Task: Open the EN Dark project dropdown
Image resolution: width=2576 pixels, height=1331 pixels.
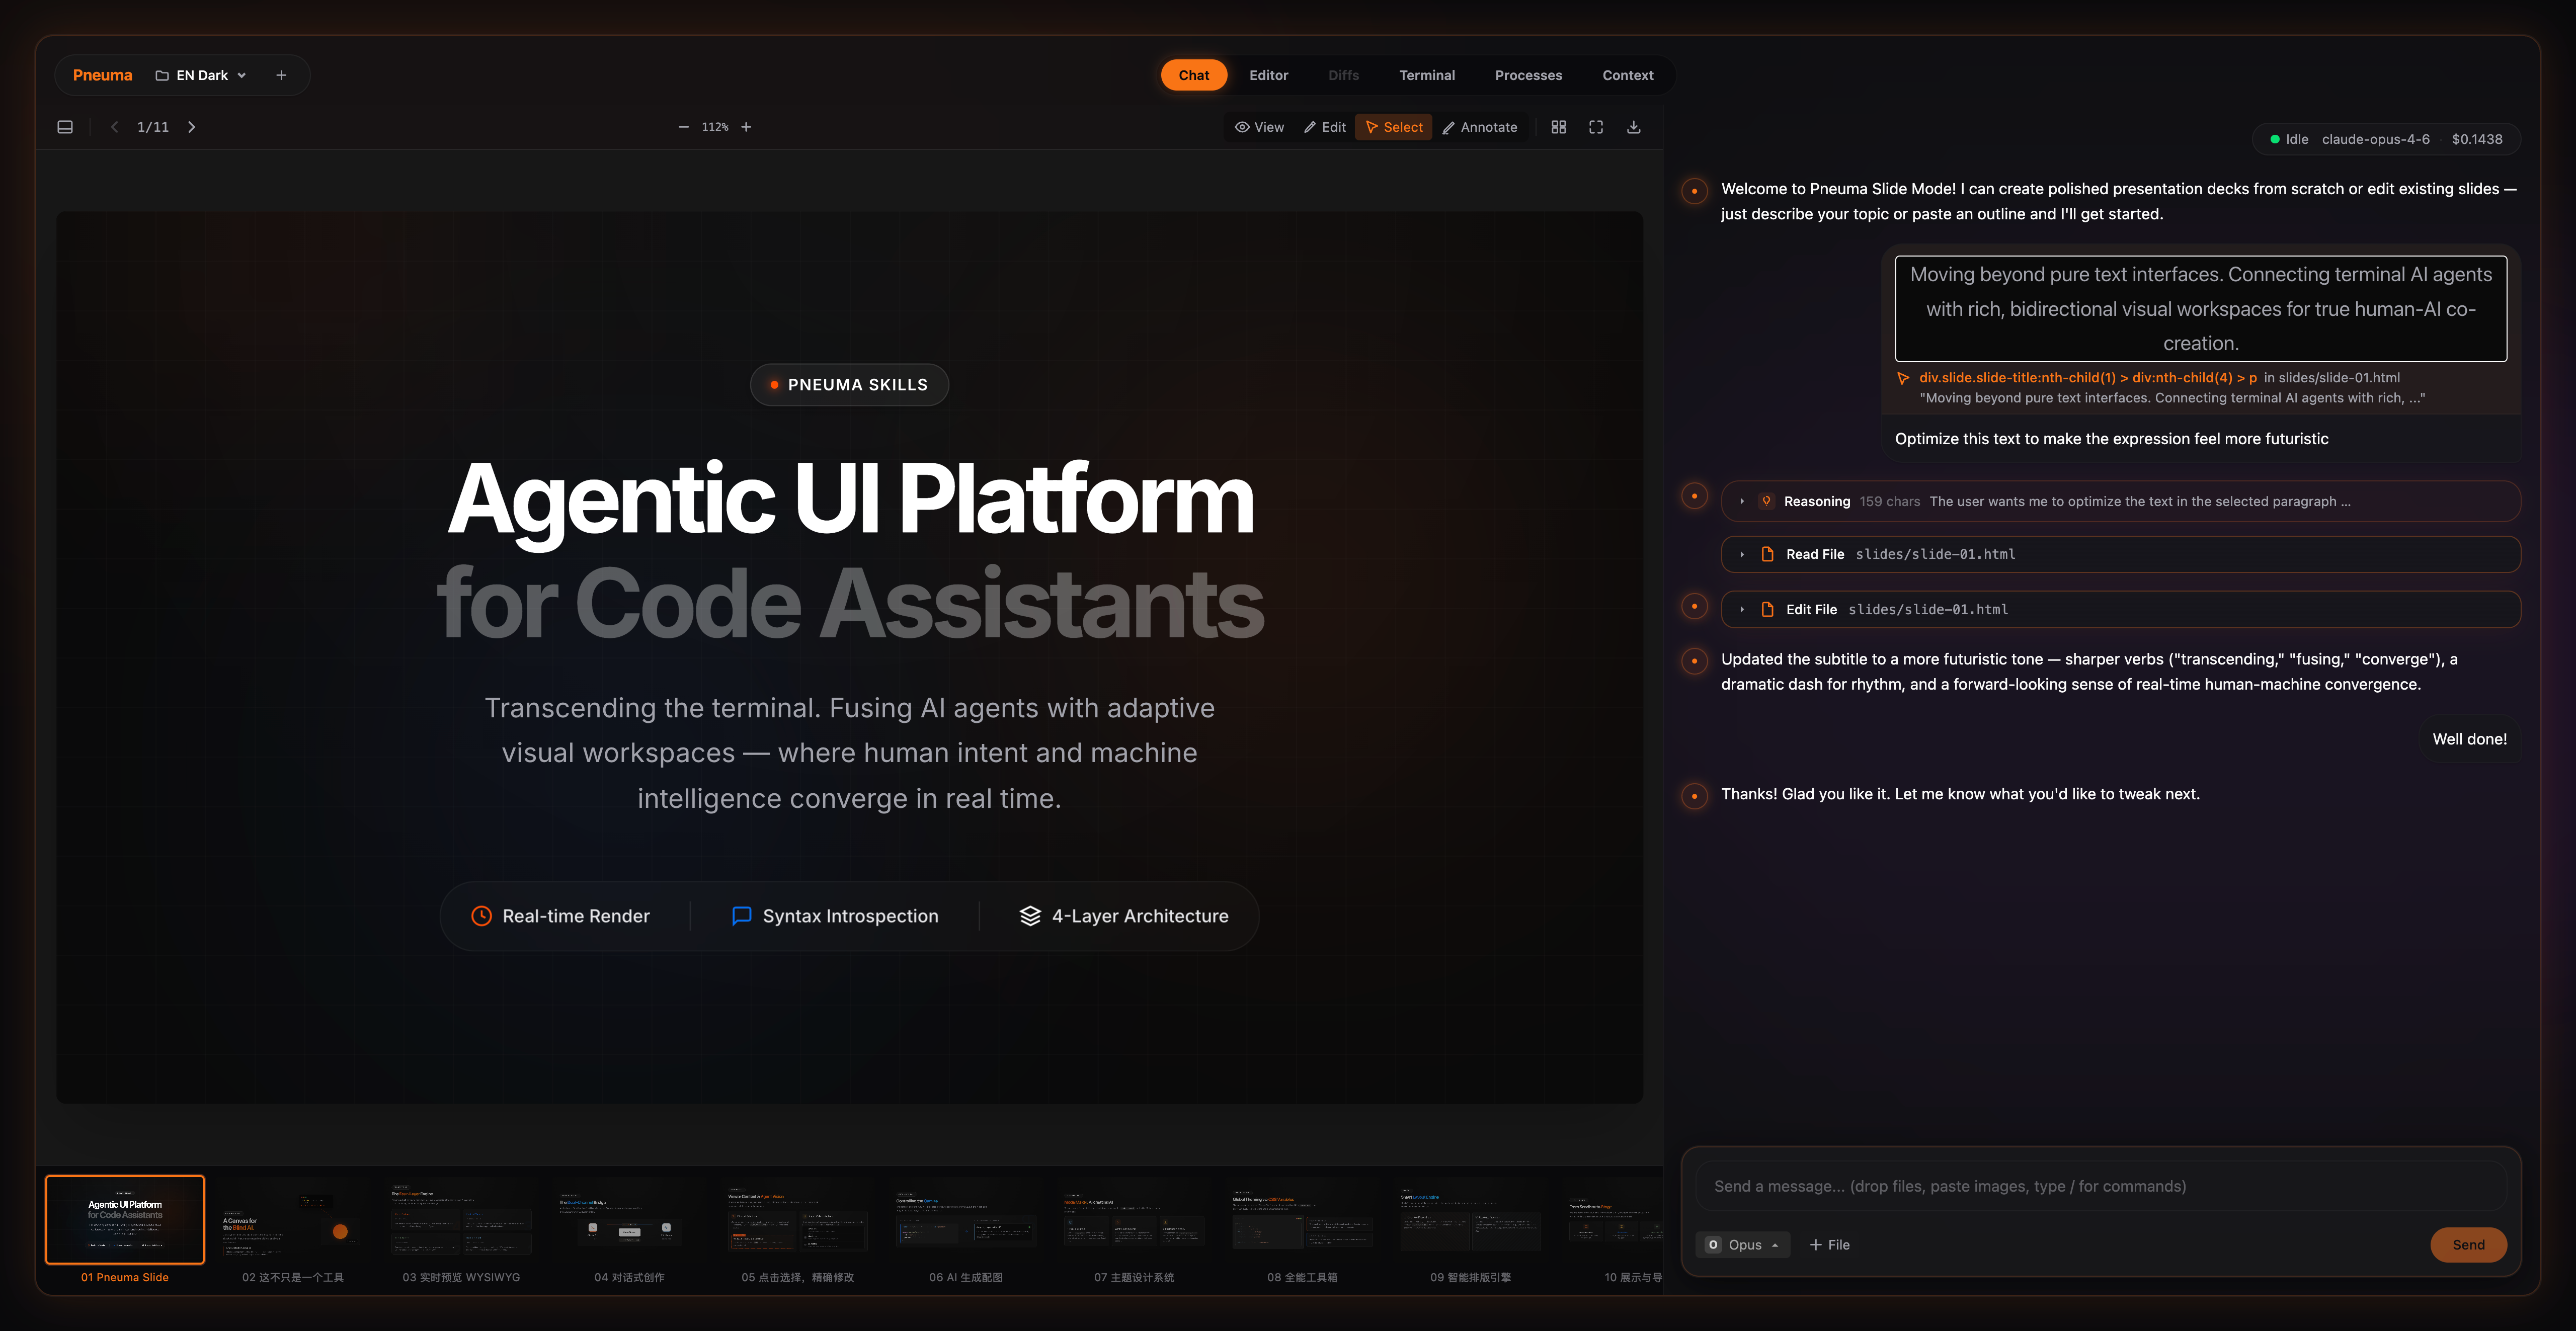Action: pos(201,75)
